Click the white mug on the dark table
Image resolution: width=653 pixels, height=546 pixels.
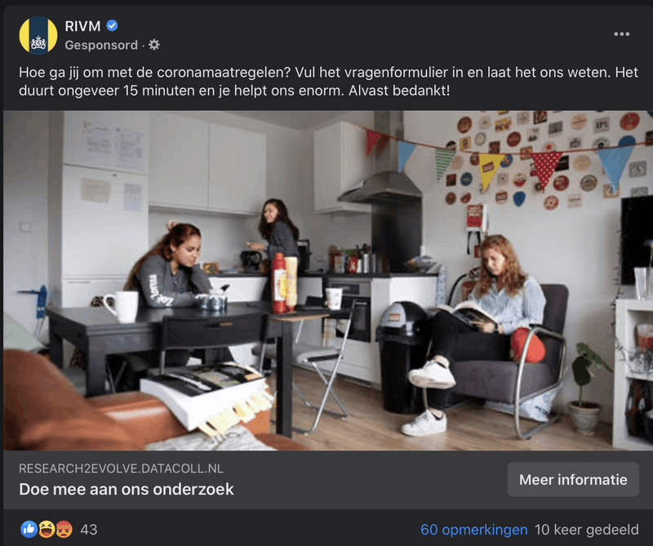pyautogui.click(x=122, y=307)
